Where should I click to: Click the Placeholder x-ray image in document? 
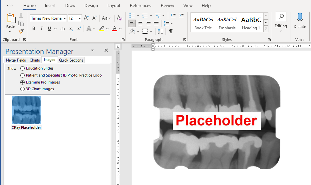click(x=217, y=121)
